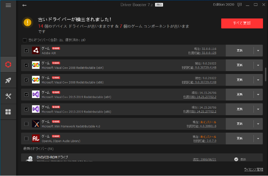Update Visual C++ 2015-2019 Redistributable (x64)
Image resolution: width=268 pixels, height=176 pixels.
pyautogui.click(x=239, y=94)
